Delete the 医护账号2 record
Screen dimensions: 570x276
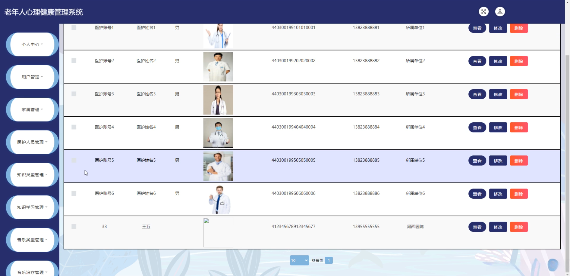pyautogui.click(x=519, y=61)
